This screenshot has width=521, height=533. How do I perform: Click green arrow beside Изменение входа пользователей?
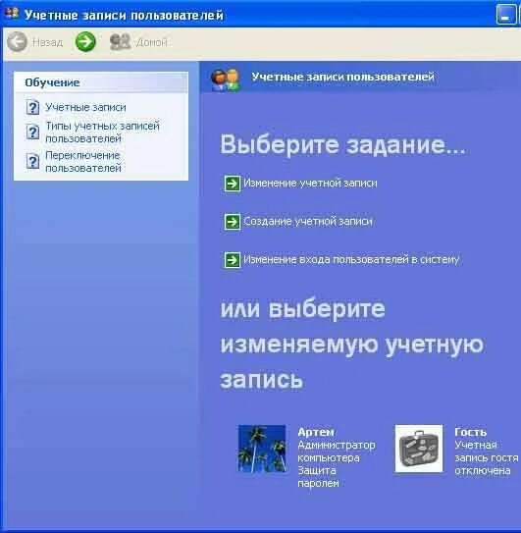pyautogui.click(x=233, y=260)
